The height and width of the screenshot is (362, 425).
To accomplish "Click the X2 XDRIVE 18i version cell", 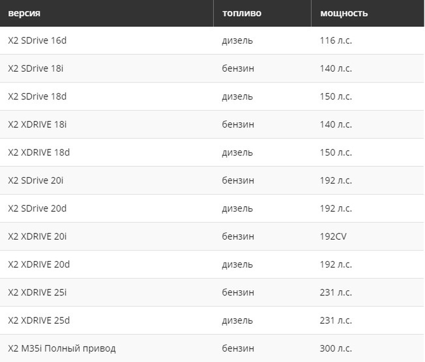I will [37, 125].
